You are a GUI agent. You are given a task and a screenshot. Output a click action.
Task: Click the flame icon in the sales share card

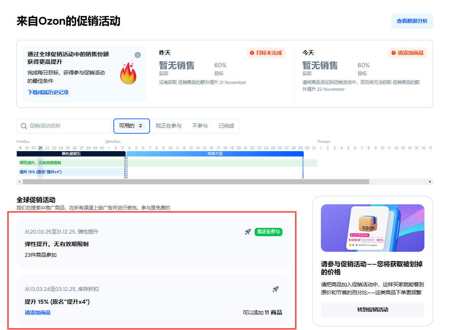tap(128, 73)
